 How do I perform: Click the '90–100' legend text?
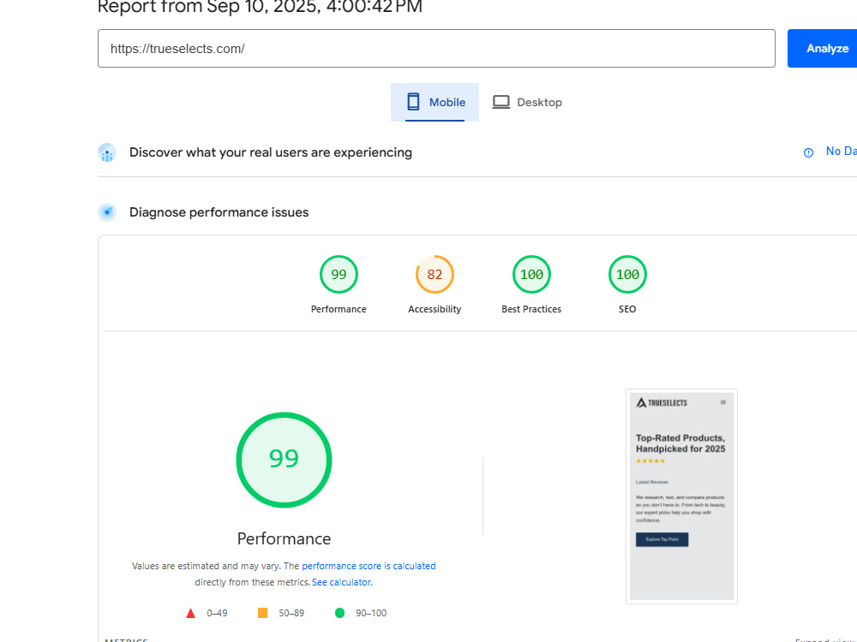point(371,613)
